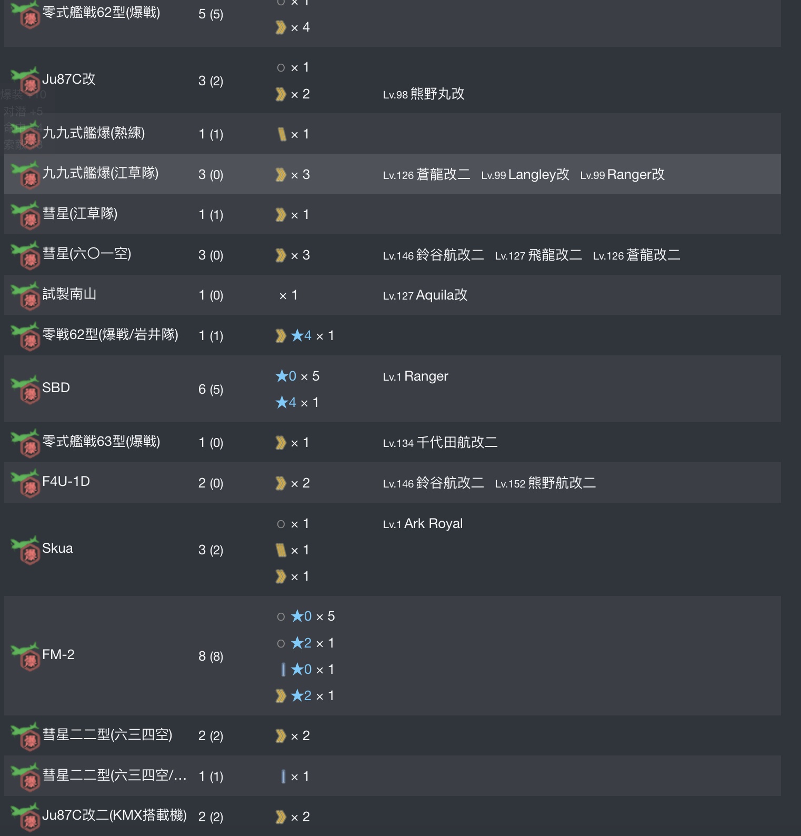Click ship Lv.134 千代田航改二
The image size is (801, 836).
[x=440, y=443]
